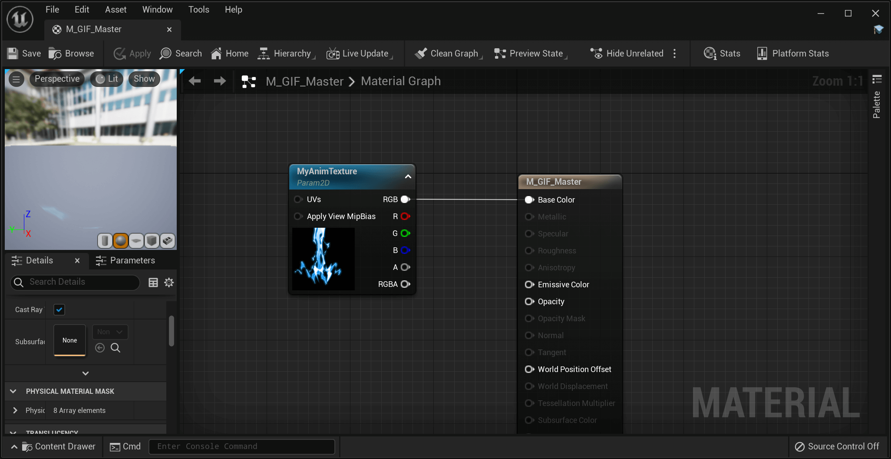Select the sphere preview mesh shape
The height and width of the screenshot is (459, 891).
[120, 240]
